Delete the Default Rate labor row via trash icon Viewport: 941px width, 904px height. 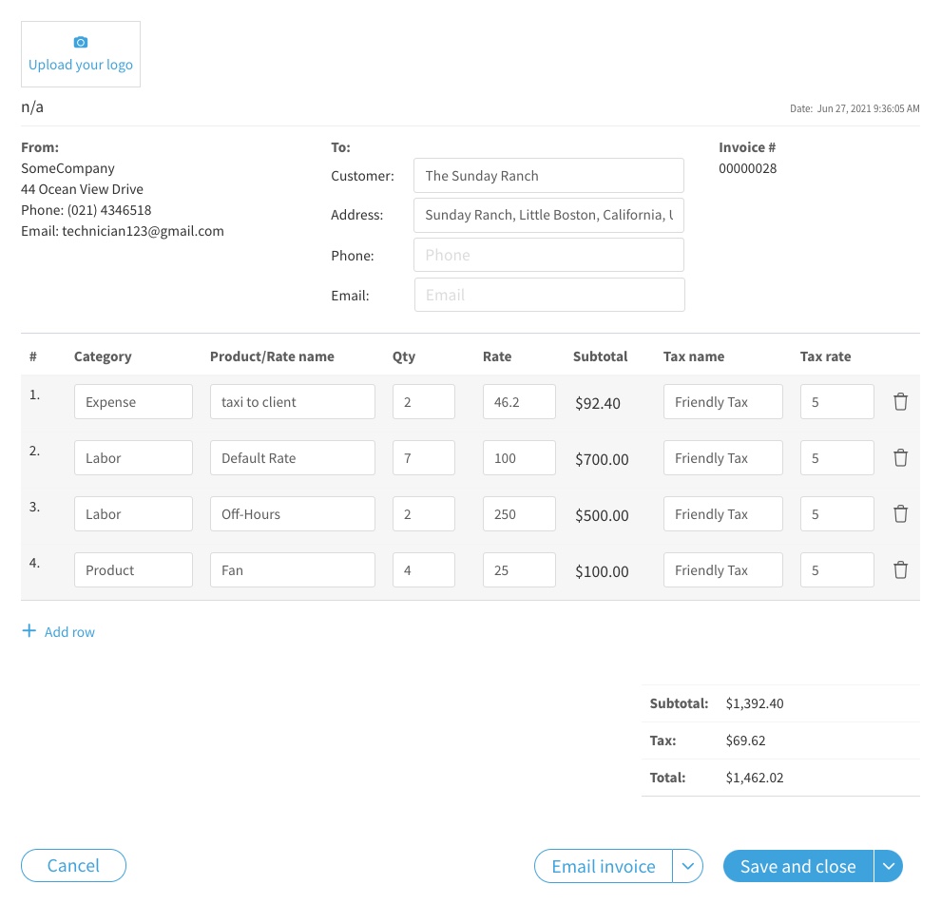pyautogui.click(x=900, y=457)
